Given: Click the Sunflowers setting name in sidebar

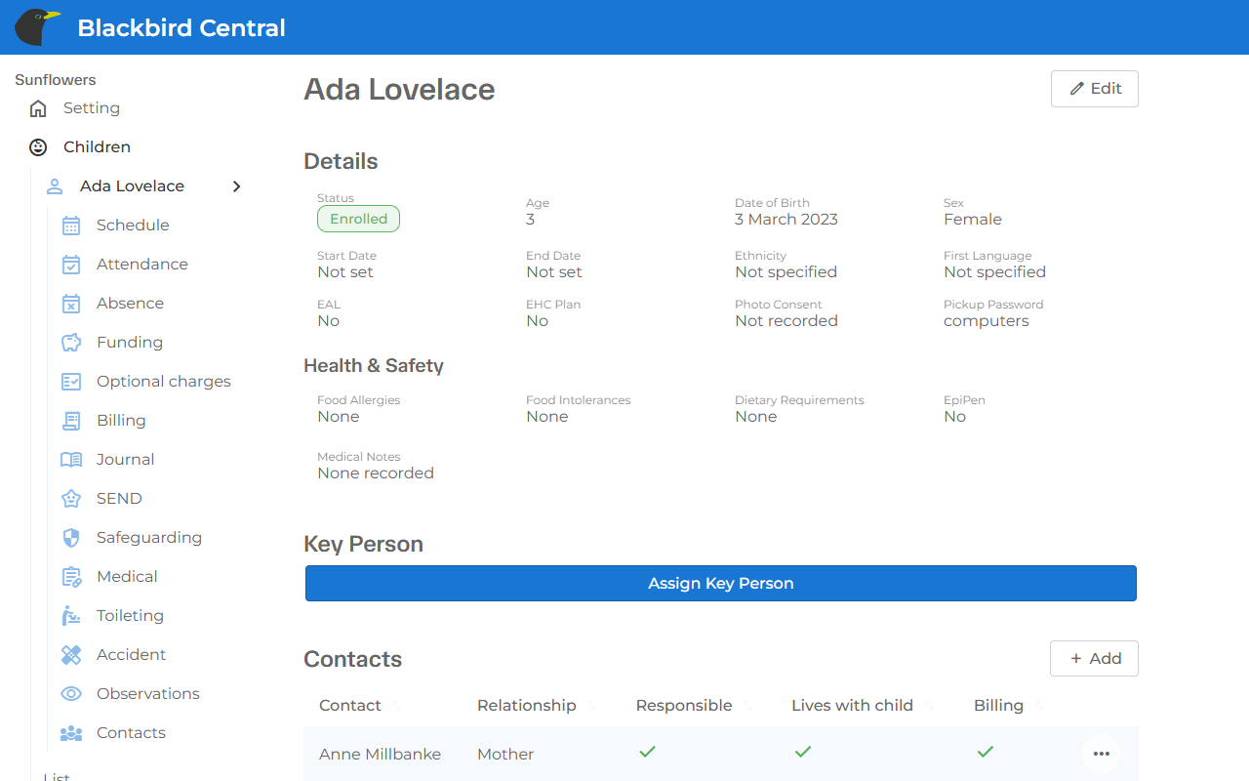Looking at the screenshot, I should pos(56,80).
